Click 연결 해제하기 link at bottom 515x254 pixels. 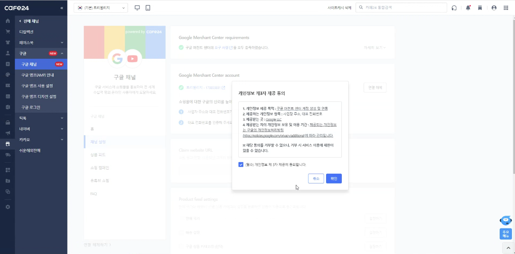97,244
